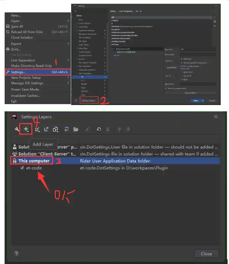Expand the Manage IDE Settings submenu arrow

tap(68, 83)
